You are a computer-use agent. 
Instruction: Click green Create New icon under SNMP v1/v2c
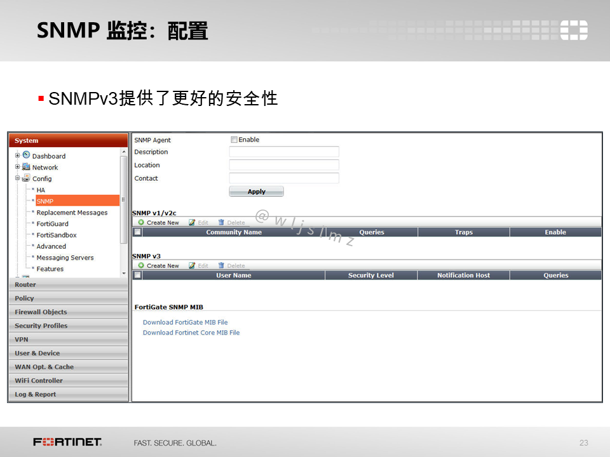point(141,222)
